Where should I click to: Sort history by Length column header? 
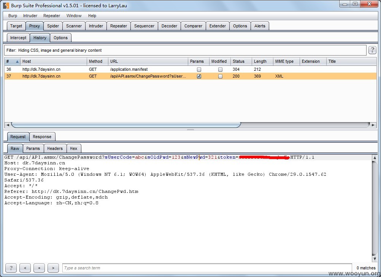[x=262, y=62]
